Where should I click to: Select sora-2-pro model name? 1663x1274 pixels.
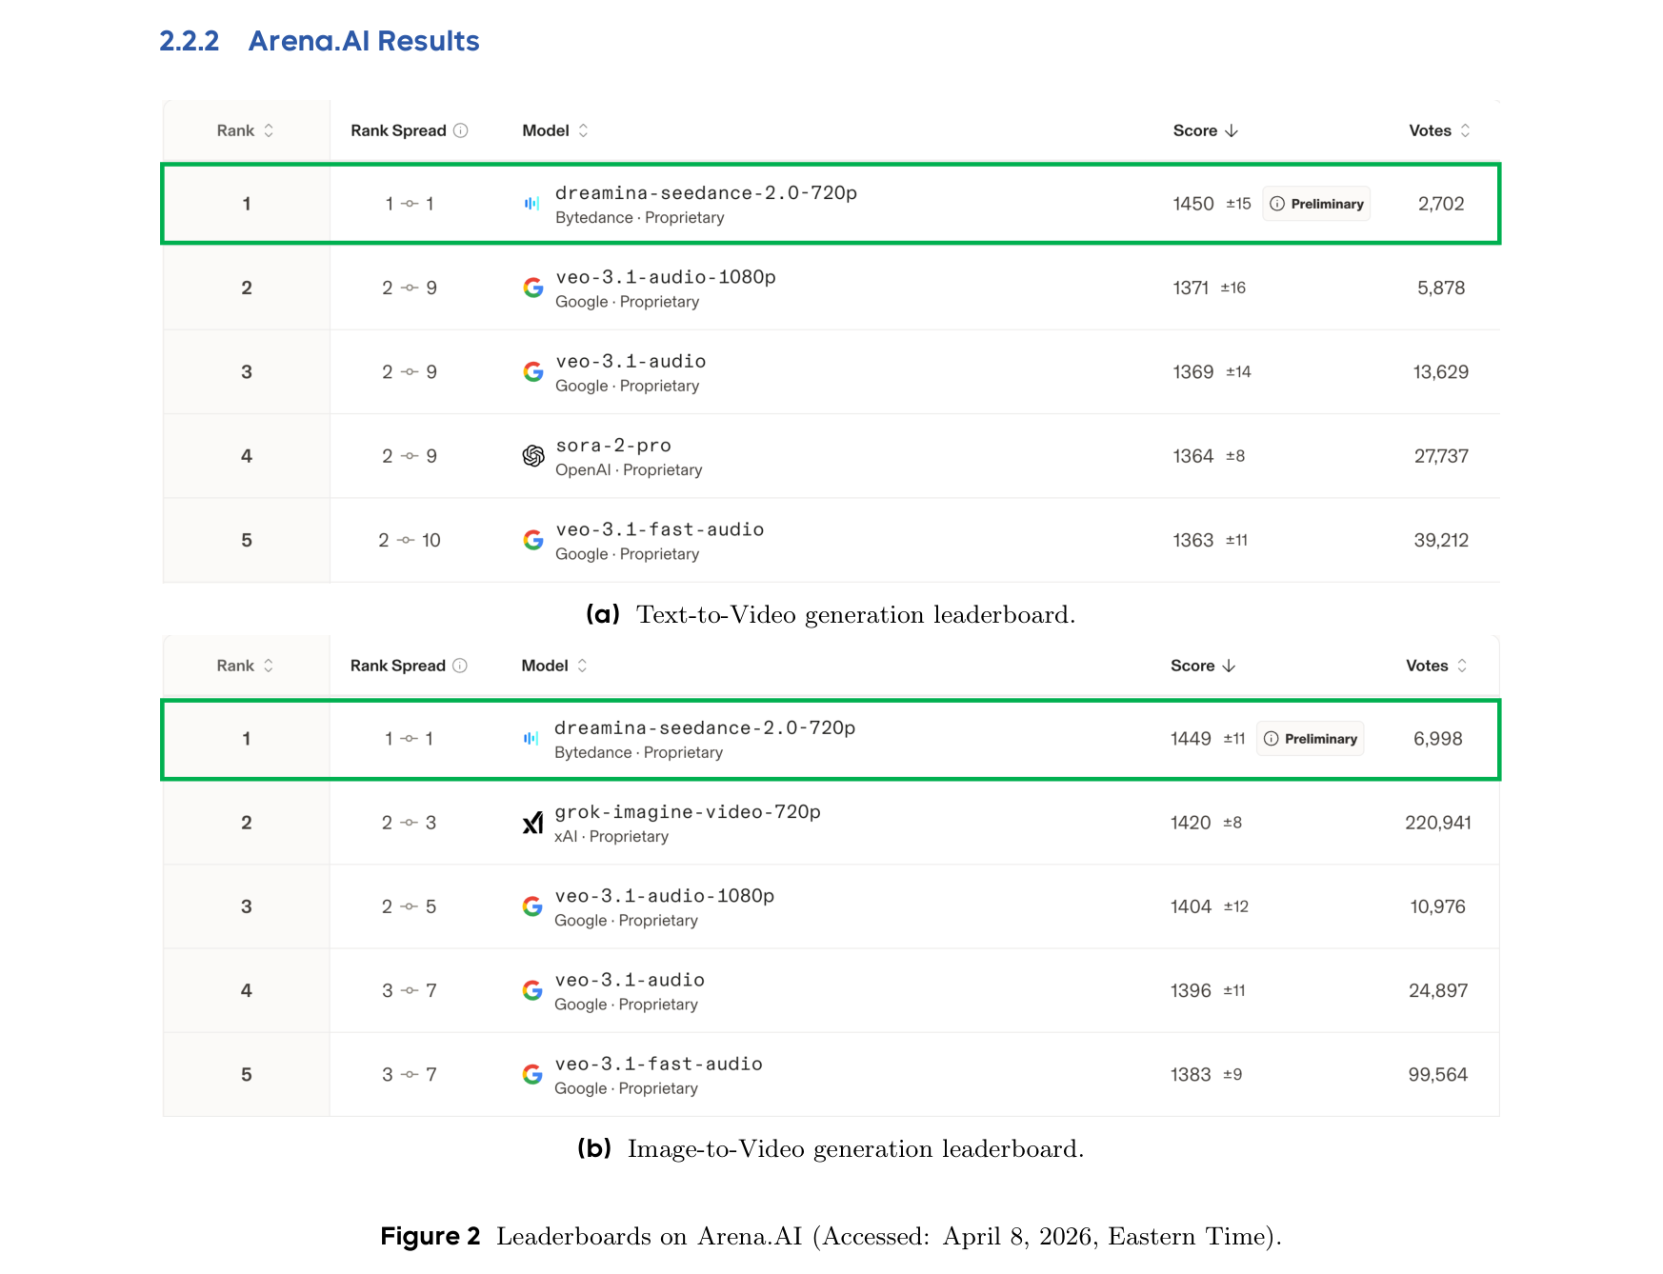(x=613, y=446)
